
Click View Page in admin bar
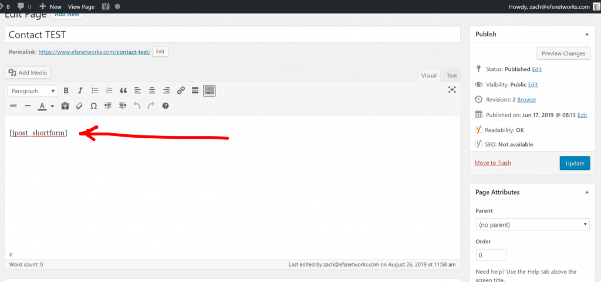click(81, 6)
